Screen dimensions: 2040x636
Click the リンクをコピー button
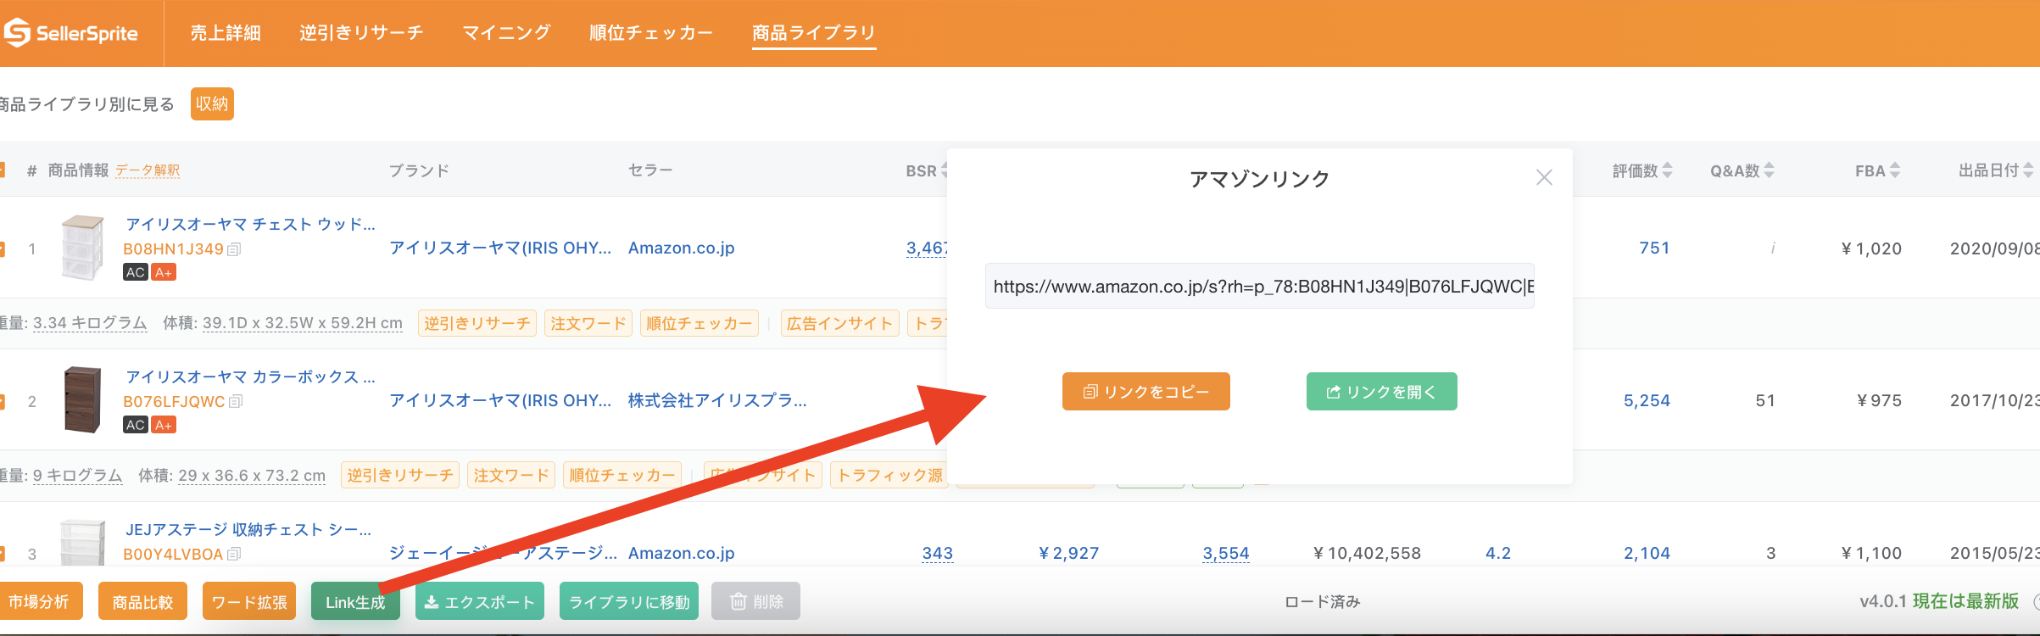tap(1146, 392)
